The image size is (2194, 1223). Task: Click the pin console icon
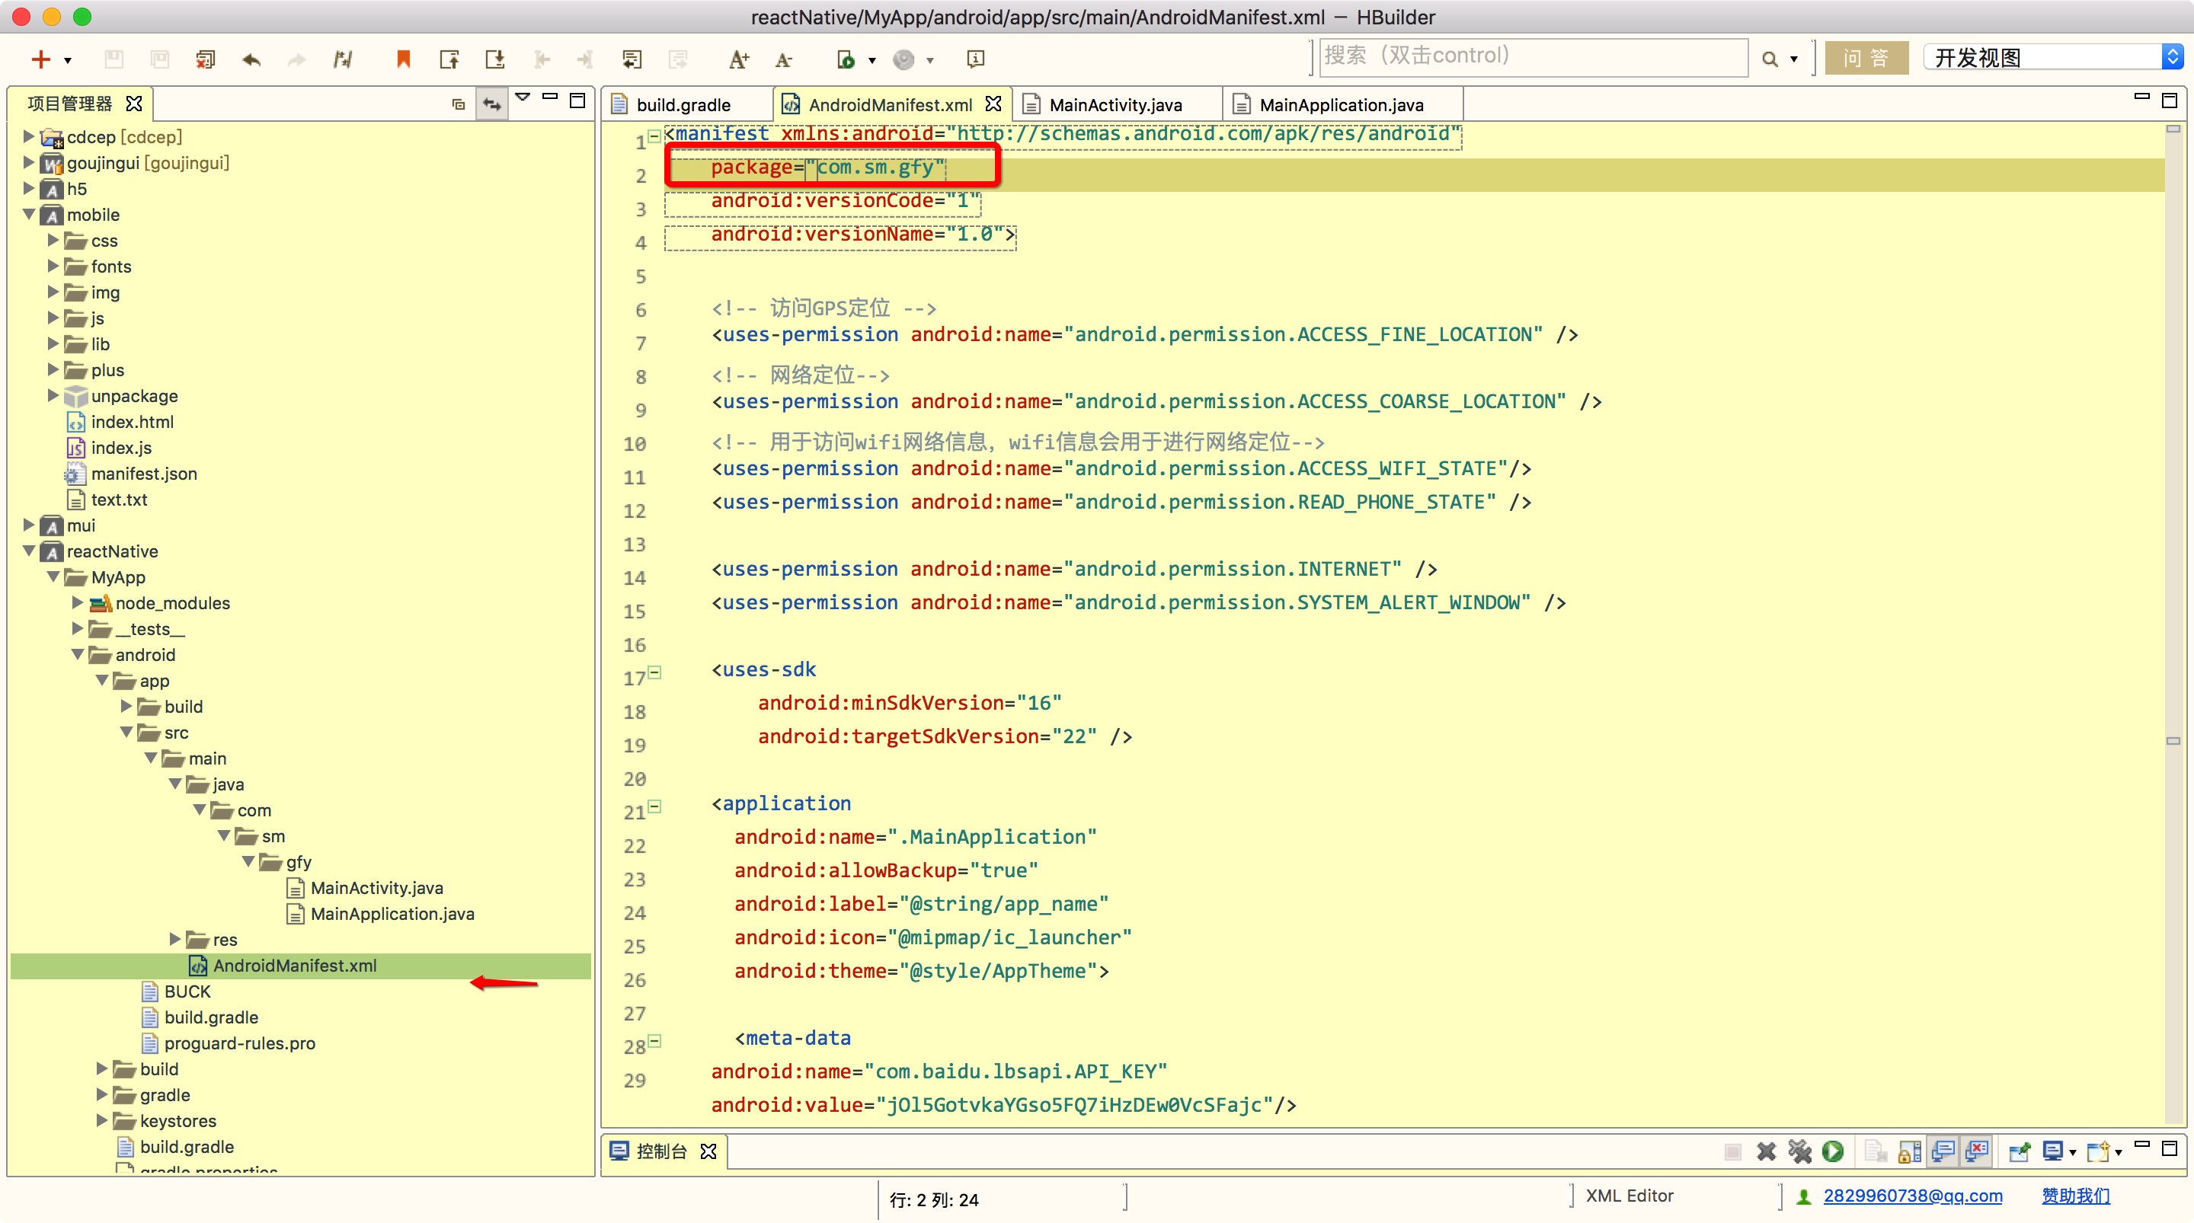[x=2020, y=1151]
